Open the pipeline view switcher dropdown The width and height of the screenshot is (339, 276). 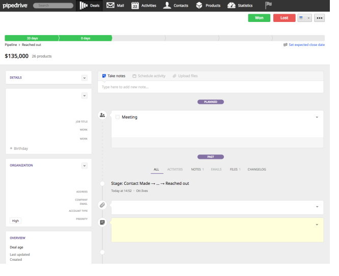click(x=304, y=18)
